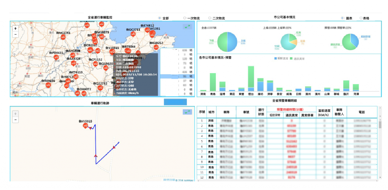Image resolution: width=388 pixels, height=190 pixels.
Task: Expand the vehicle track map to fullscreen
Action: pos(187,112)
